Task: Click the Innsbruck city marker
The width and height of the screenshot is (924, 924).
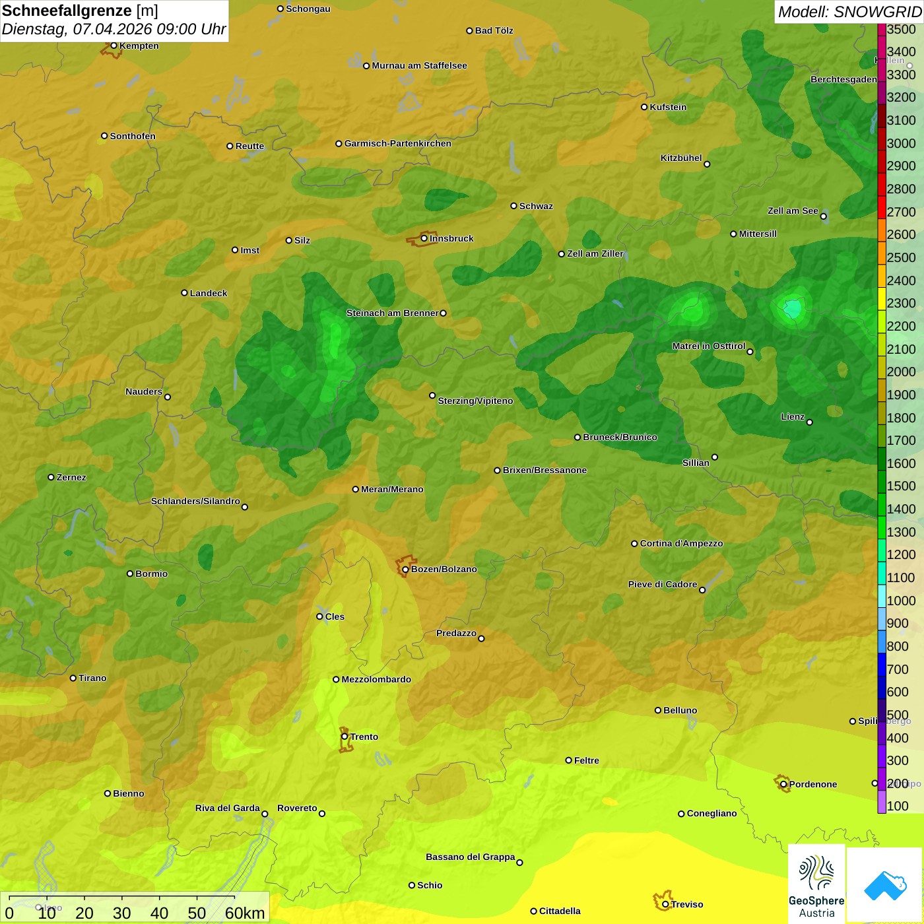Action: (424, 238)
